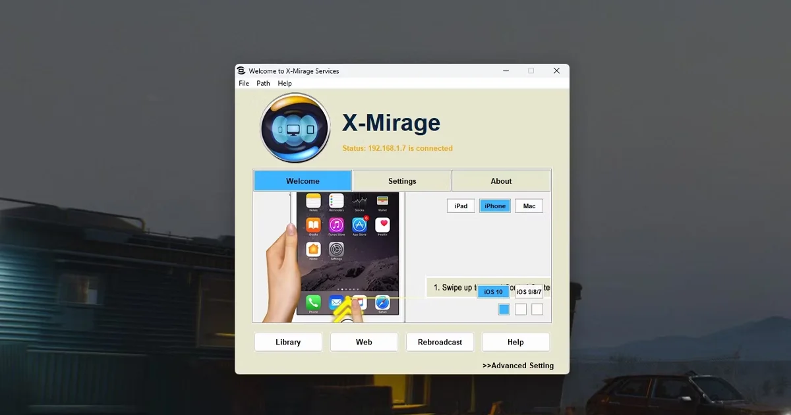Viewport: 791px width, 415px height.
Task: Switch to the Welcome tab
Action: [x=303, y=181]
